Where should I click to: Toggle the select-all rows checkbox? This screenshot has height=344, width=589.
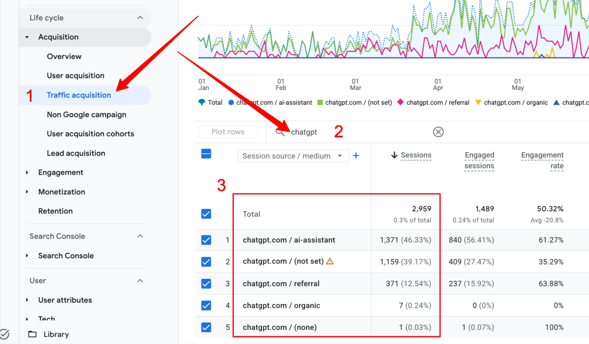pyautogui.click(x=206, y=154)
